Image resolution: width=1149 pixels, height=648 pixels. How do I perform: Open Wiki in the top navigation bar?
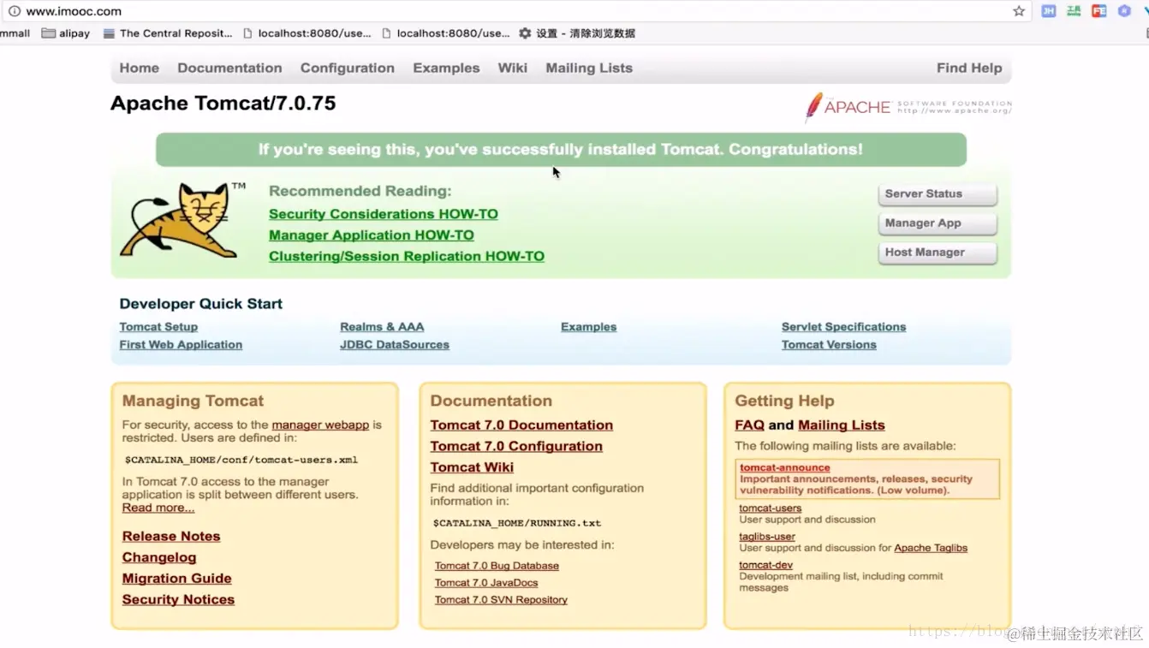[x=513, y=68]
